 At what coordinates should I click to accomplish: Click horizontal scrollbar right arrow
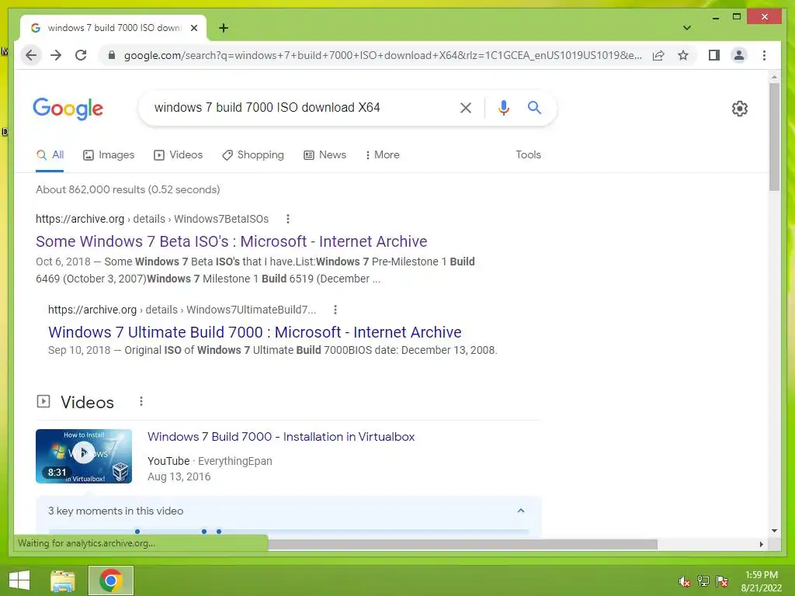pyautogui.click(x=761, y=544)
